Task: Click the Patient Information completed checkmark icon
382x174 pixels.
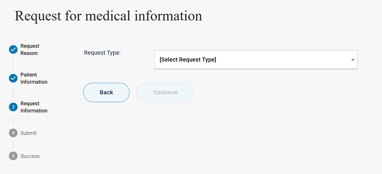Action: (x=13, y=78)
